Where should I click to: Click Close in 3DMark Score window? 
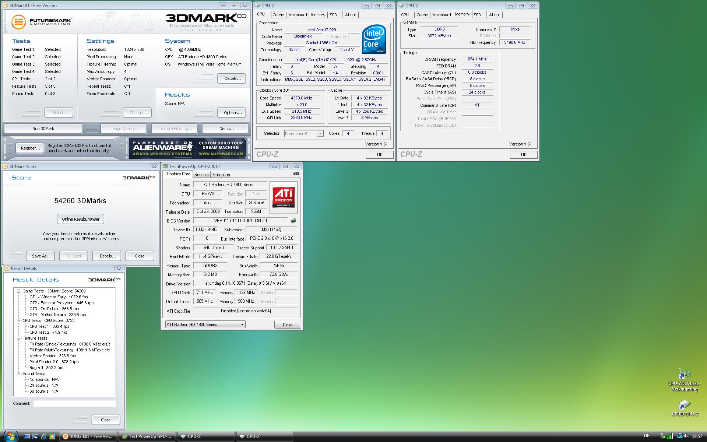[x=140, y=256]
